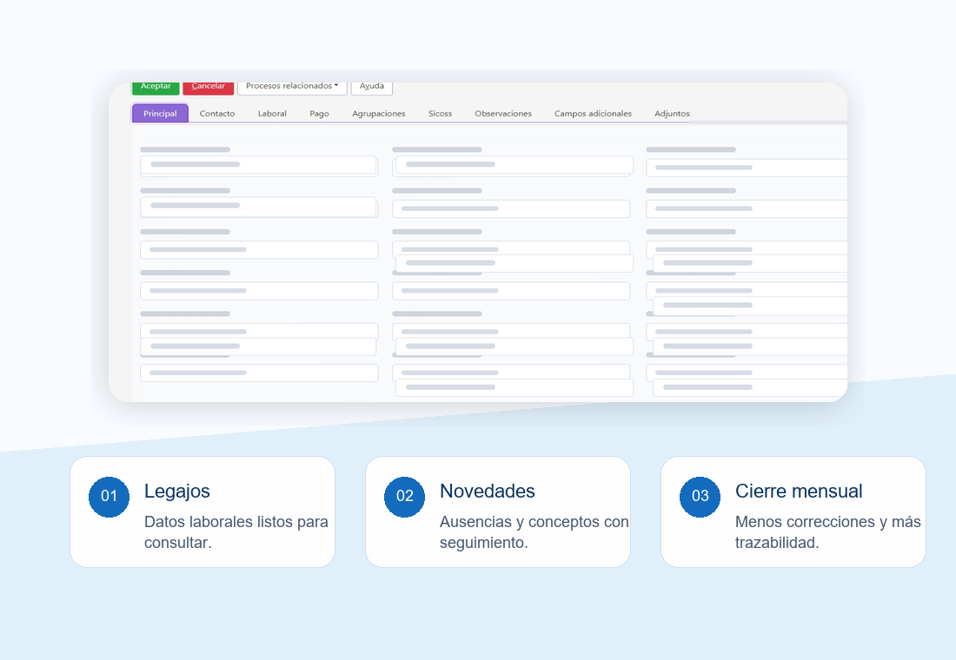Switch to the Contacto tab

[217, 114]
